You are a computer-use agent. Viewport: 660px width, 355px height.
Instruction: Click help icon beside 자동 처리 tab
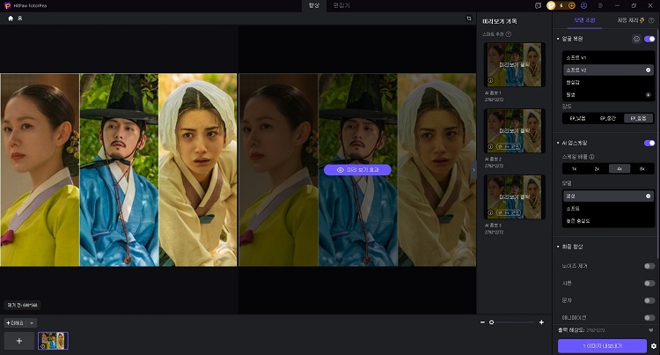pyautogui.click(x=651, y=20)
